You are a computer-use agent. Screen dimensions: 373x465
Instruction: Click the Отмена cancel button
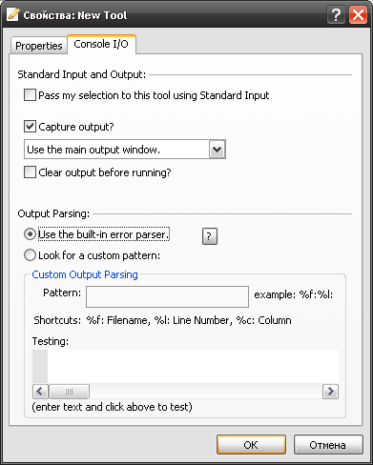tap(328, 445)
